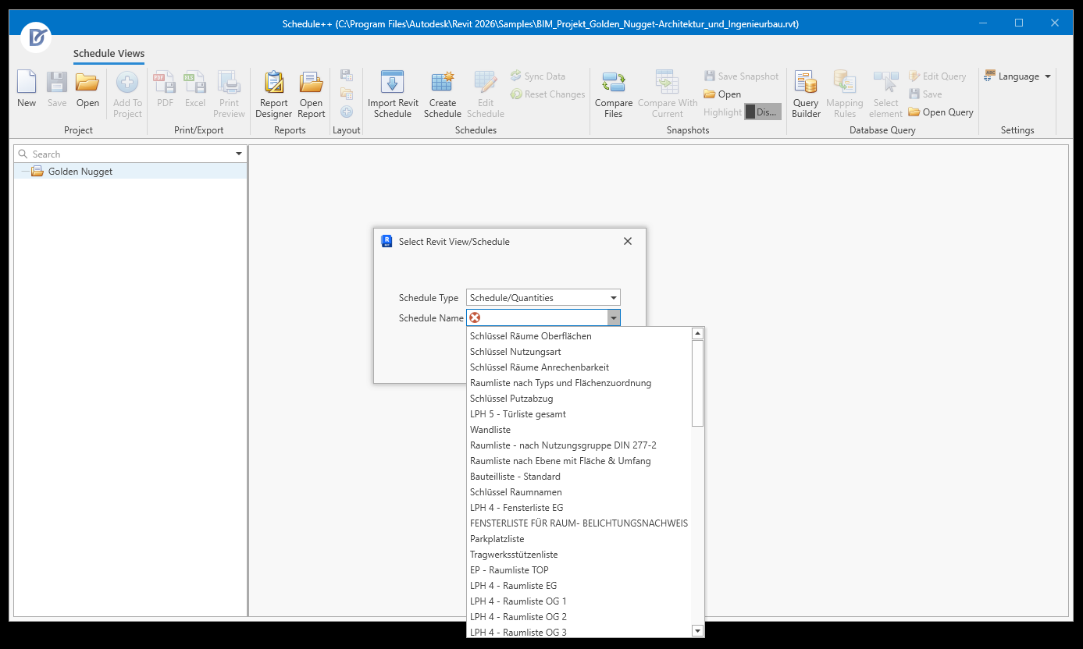The height and width of the screenshot is (649, 1083).
Task: Choose Bauteilliste - Standard
Action: click(579, 477)
